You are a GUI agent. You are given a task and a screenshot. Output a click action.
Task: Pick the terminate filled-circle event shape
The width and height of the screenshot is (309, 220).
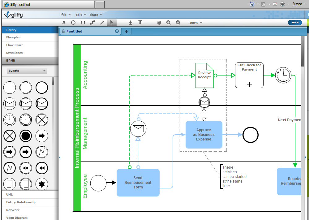(26, 136)
